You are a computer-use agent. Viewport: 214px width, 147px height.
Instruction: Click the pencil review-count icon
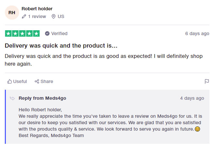(24, 16)
